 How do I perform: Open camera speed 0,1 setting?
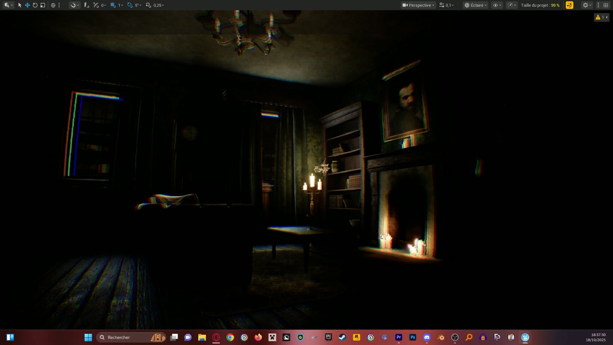446,5
